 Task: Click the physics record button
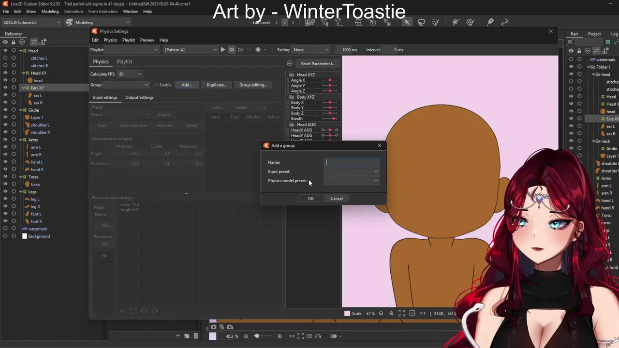point(258,50)
